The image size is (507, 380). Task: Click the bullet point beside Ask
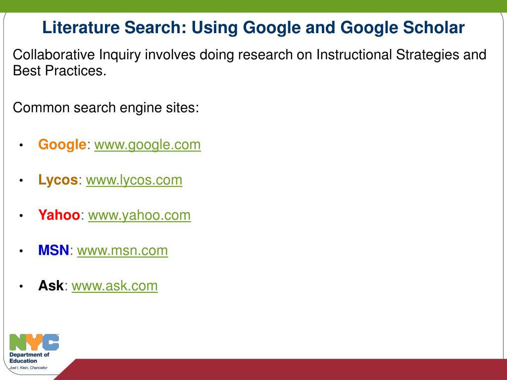(x=21, y=286)
